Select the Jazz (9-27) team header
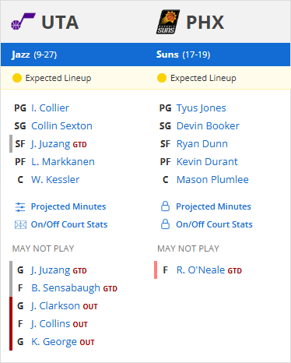This screenshot has height=363, width=291. 34,55
